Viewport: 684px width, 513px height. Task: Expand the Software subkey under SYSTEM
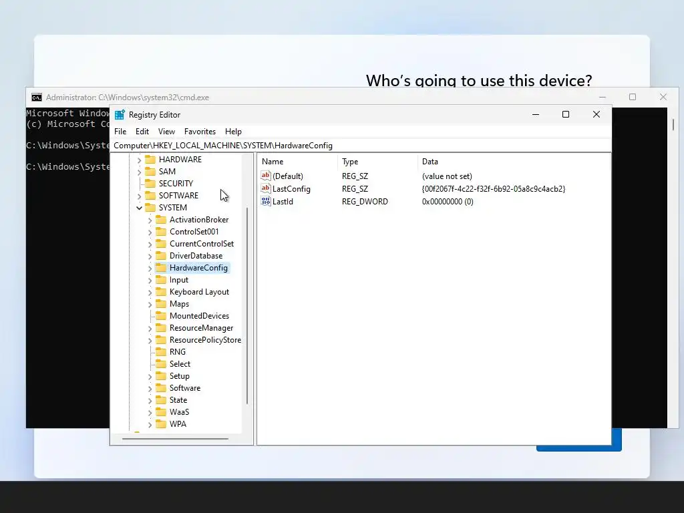150,389
